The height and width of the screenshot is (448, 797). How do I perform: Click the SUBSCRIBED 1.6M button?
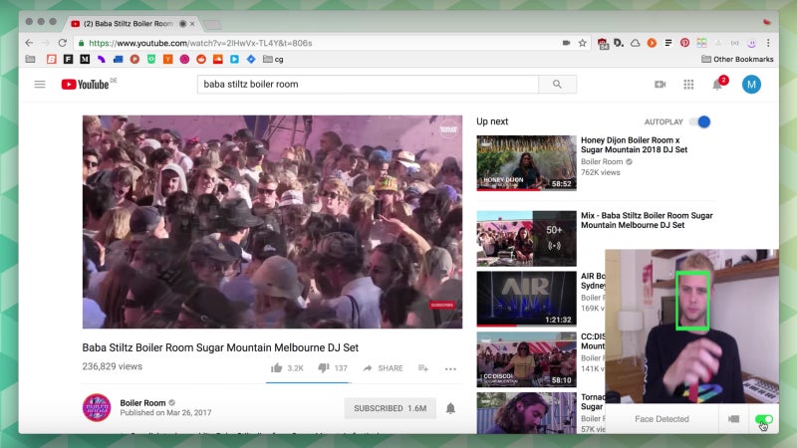tap(390, 408)
